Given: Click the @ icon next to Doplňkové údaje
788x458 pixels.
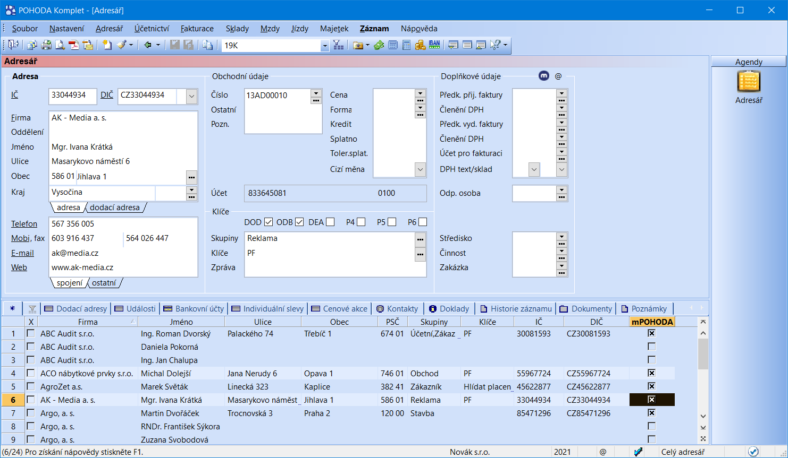Looking at the screenshot, I should pos(558,76).
